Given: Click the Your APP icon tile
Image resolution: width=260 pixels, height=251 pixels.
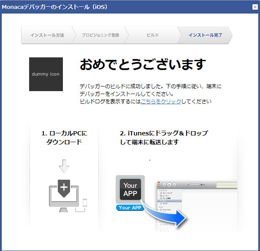Looking at the screenshot, I should tap(130, 189).
